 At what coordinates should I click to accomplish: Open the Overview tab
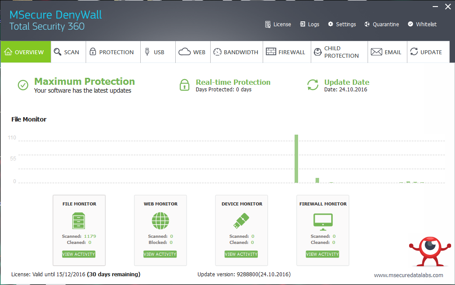pyautogui.click(x=26, y=52)
